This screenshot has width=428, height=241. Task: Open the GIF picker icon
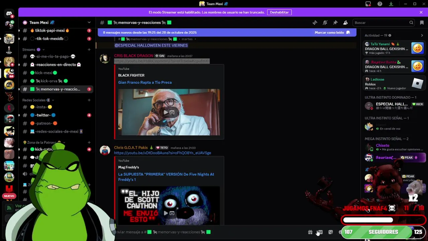[320, 232]
